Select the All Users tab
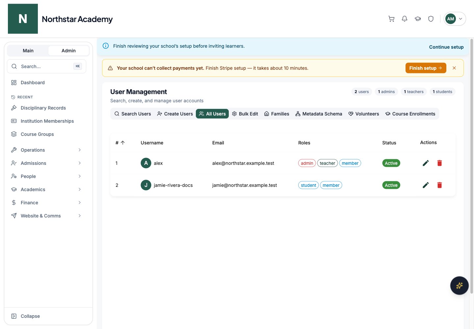Viewport: 474px width, 329px height. point(212,114)
